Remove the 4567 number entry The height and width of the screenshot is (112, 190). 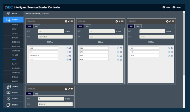tap(67, 48)
